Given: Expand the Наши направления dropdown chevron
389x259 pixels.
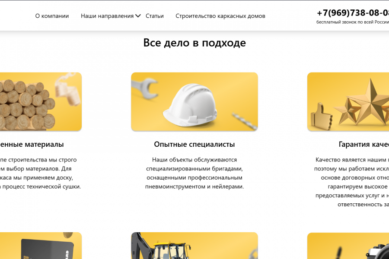Looking at the screenshot, I should click(x=138, y=16).
